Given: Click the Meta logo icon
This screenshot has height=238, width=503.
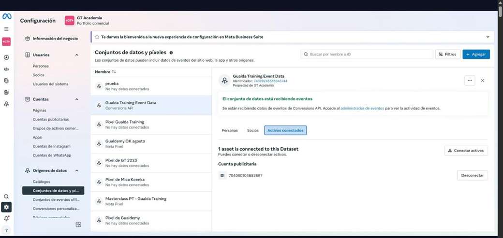Looking at the screenshot, I should click(6, 16).
